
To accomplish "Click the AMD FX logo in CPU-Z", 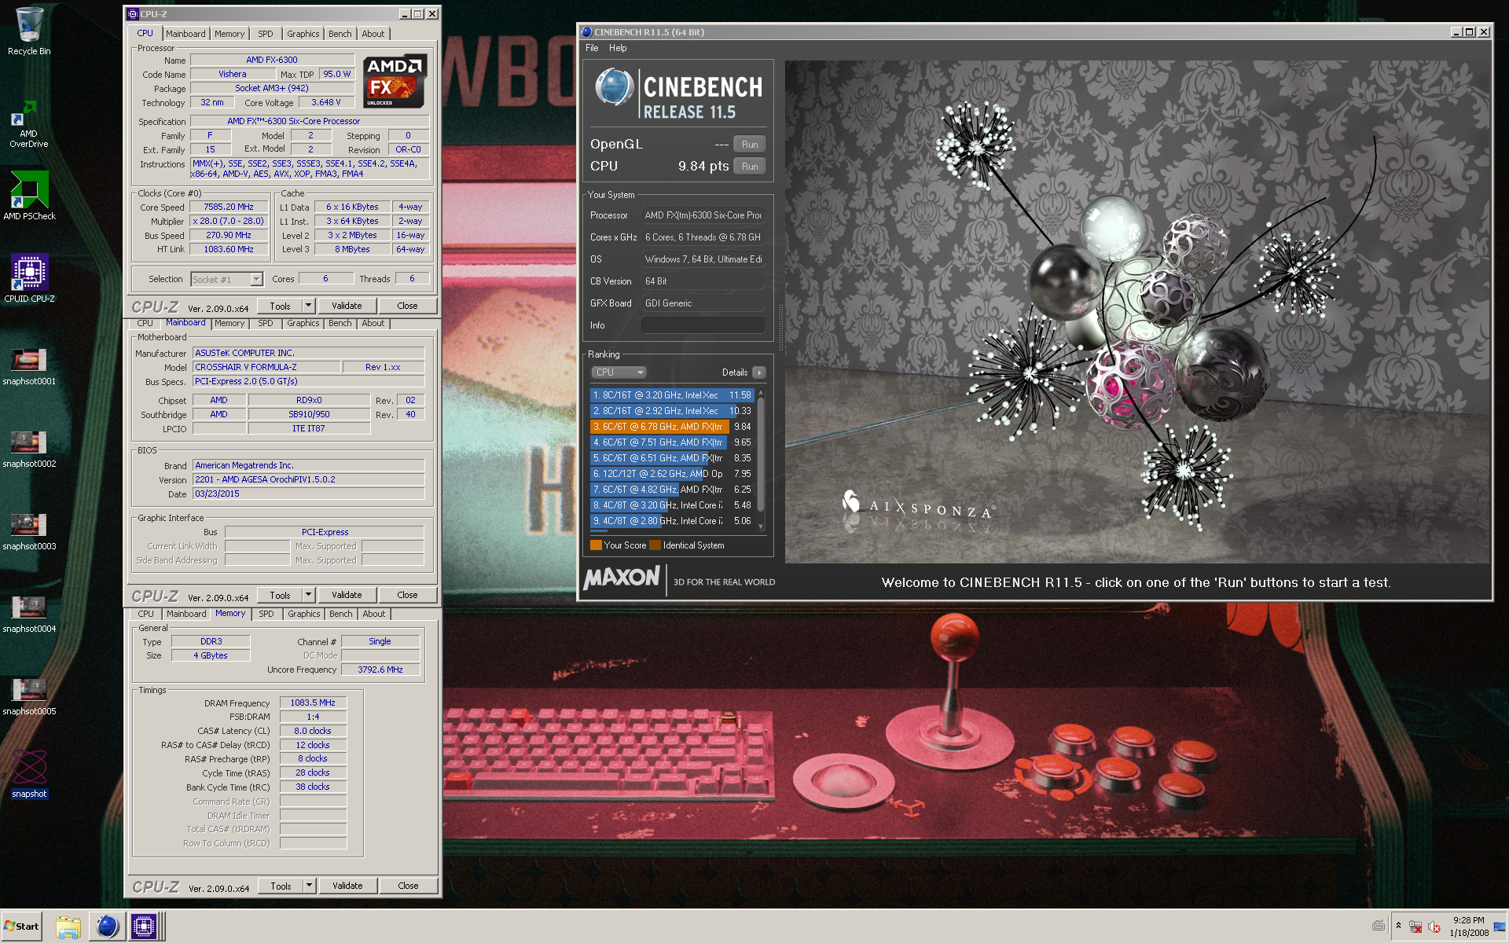I will click(395, 81).
